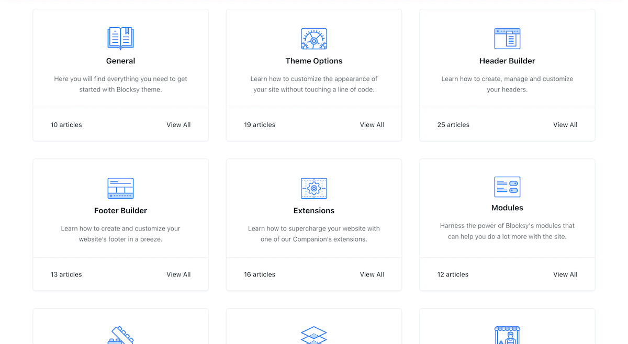628x344 pixels.
Task: Click description "Learn how to customize the appearance"
Action: pos(314,84)
